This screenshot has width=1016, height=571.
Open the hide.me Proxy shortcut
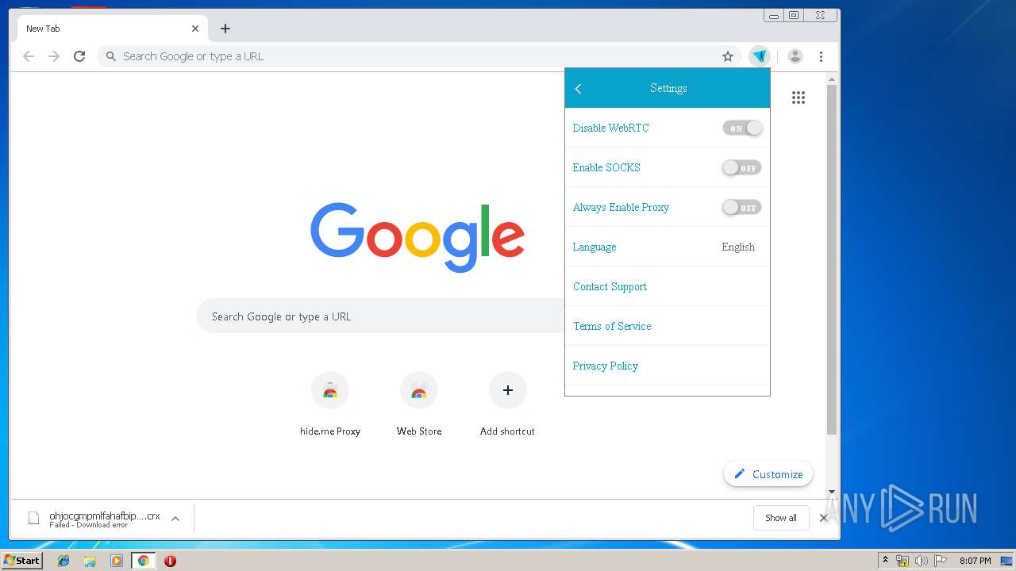(330, 404)
